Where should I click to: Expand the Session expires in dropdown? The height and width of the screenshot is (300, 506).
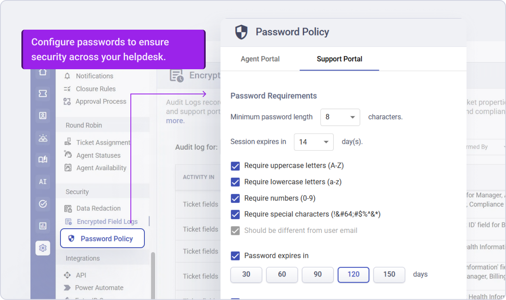pyautogui.click(x=314, y=142)
